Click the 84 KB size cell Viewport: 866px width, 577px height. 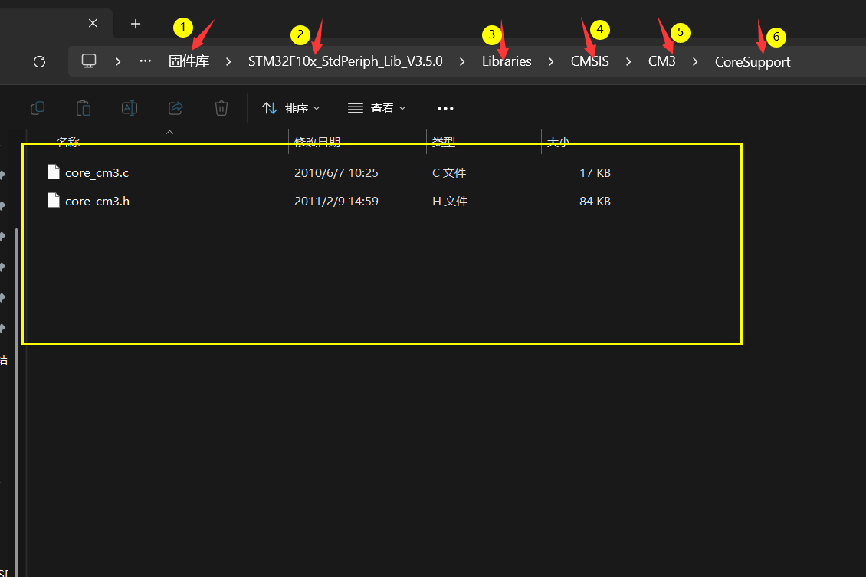point(595,201)
